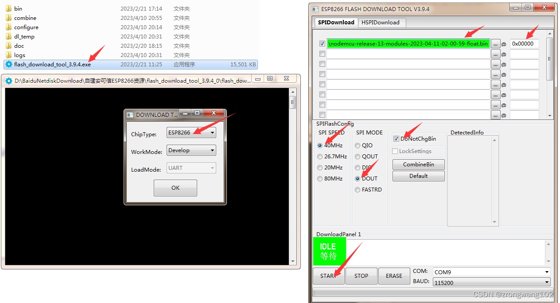
Task: Toggle the DoNotChgBin checkbox
Action: pos(396,139)
